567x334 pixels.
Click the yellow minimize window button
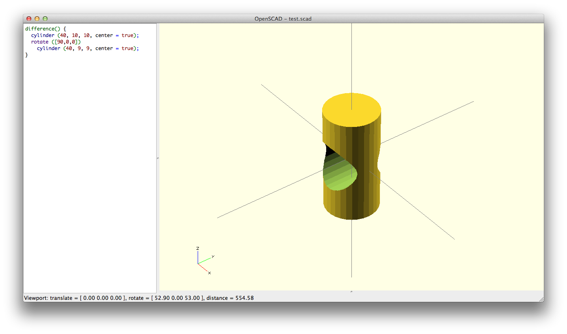click(x=37, y=19)
